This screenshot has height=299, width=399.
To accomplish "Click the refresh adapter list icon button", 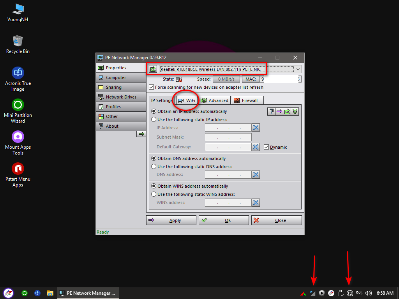I will tap(153, 69).
